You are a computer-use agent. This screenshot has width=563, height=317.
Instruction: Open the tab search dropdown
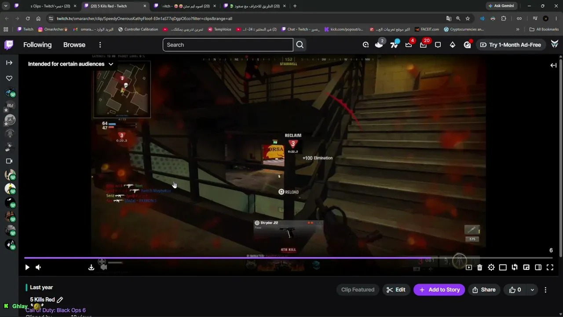point(6,6)
